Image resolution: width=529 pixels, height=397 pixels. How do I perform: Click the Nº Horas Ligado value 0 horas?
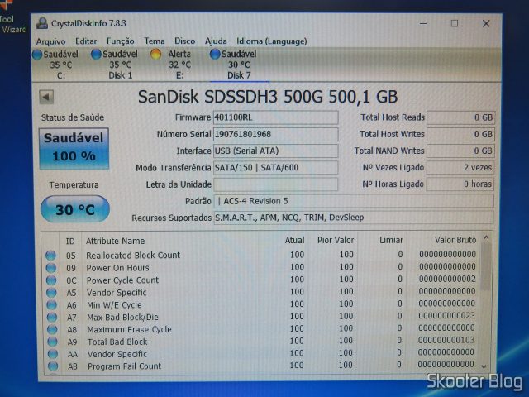(460, 184)
